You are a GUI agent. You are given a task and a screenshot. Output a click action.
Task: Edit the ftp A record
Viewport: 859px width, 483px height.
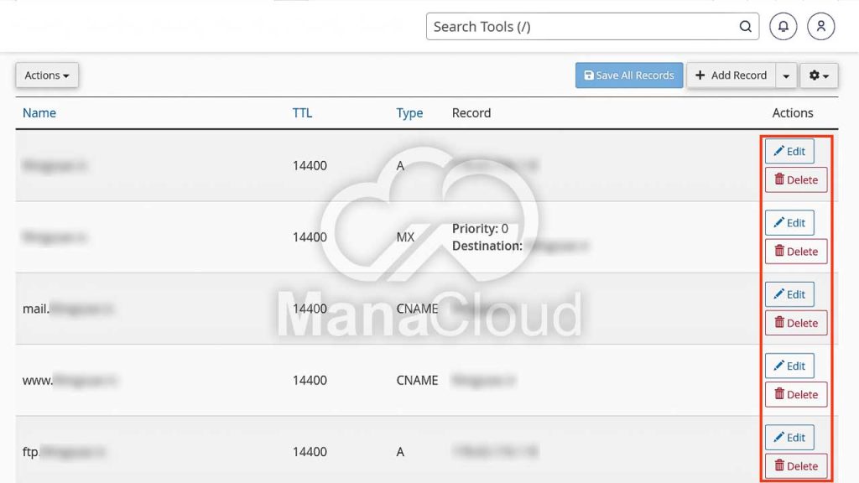pos(789,438)
